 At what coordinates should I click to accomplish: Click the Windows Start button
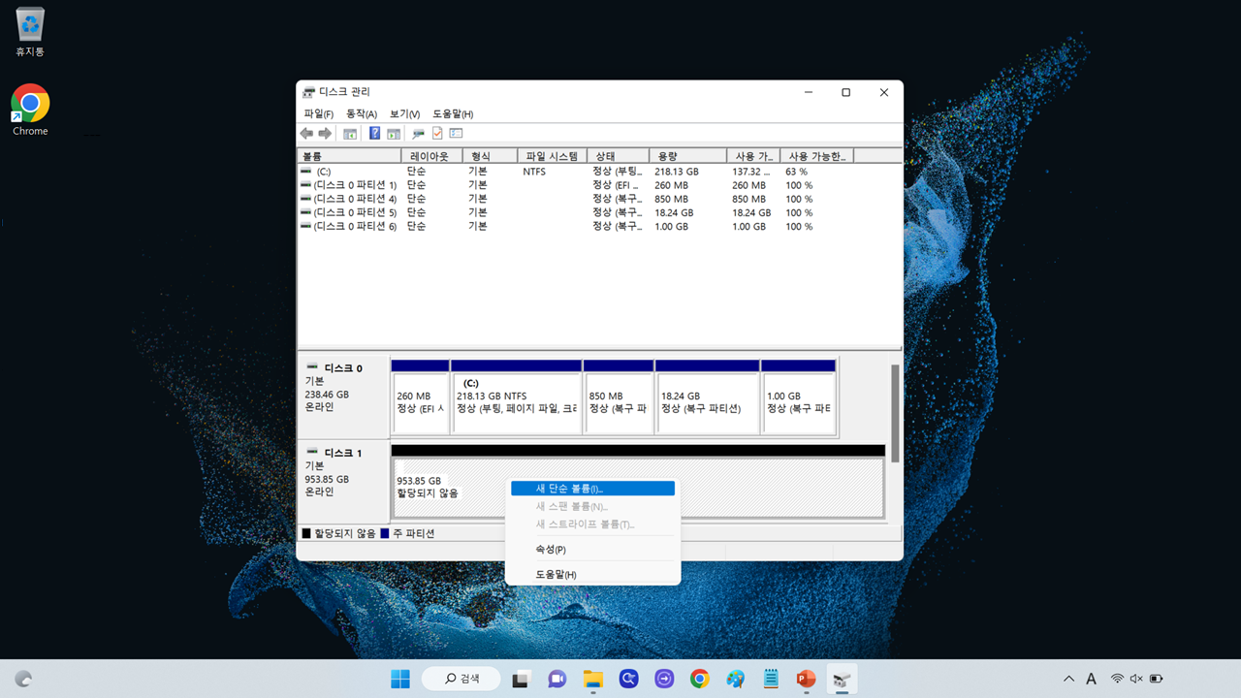[x=400, y=679]
